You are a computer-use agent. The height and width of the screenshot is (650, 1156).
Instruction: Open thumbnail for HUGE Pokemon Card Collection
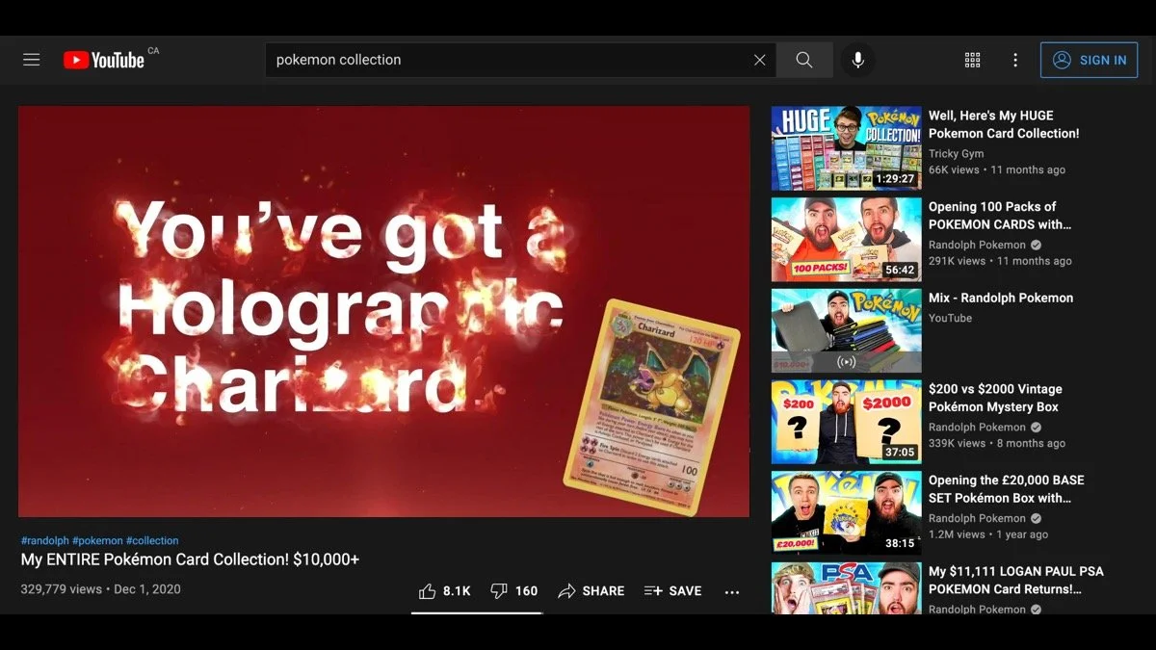(846, 147)
